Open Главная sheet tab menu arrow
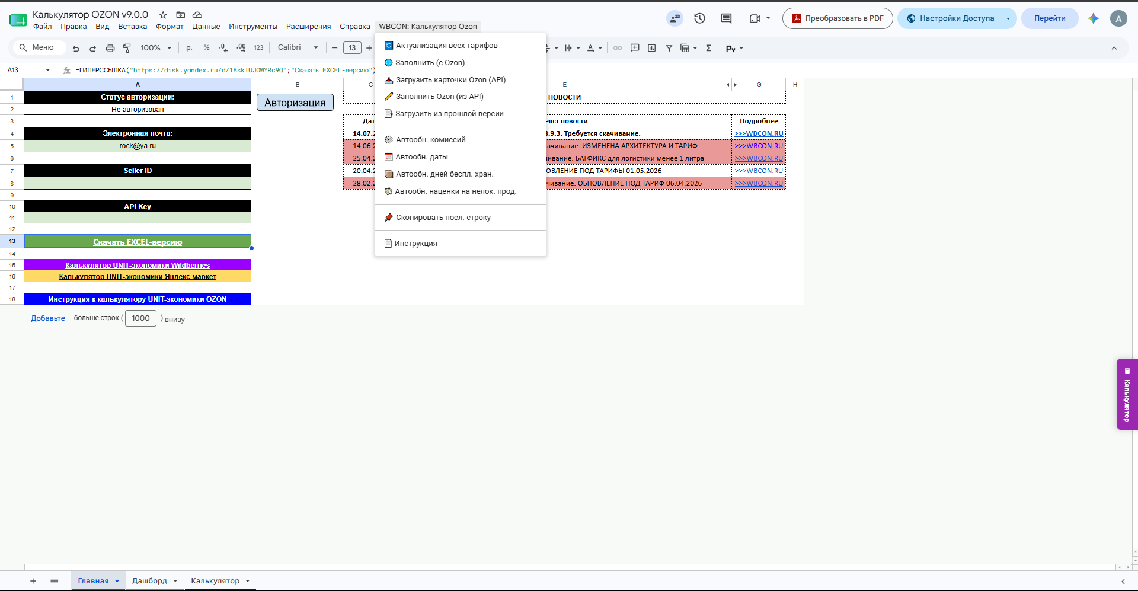This screenshot has width=1138, height=591. [x=117, y=581]
